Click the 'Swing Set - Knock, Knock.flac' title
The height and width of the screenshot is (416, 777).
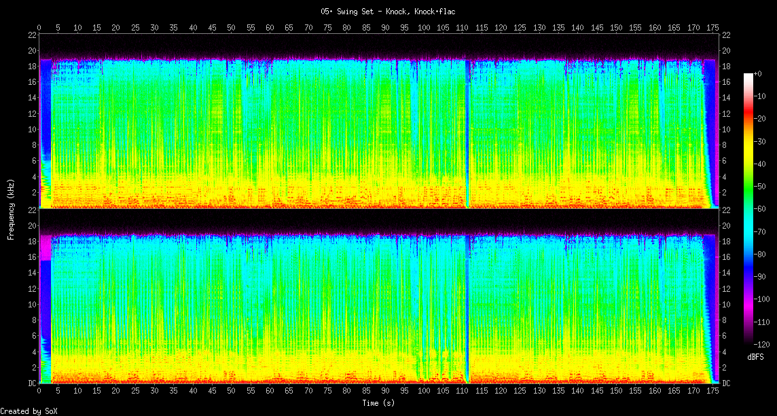388,12
